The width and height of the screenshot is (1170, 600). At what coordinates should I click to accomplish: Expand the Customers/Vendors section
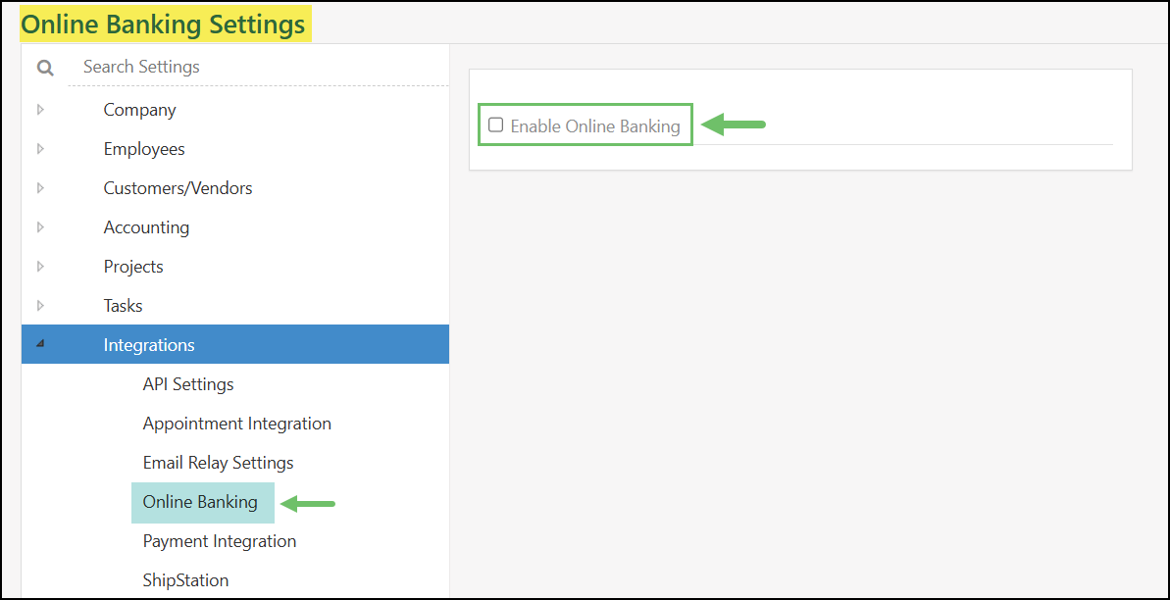41,187
